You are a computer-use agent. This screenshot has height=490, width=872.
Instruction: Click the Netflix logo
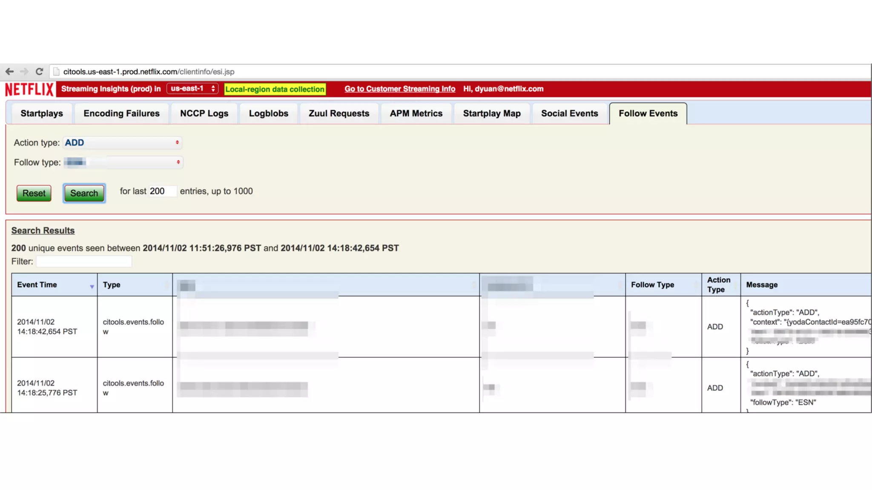[29, 89]
